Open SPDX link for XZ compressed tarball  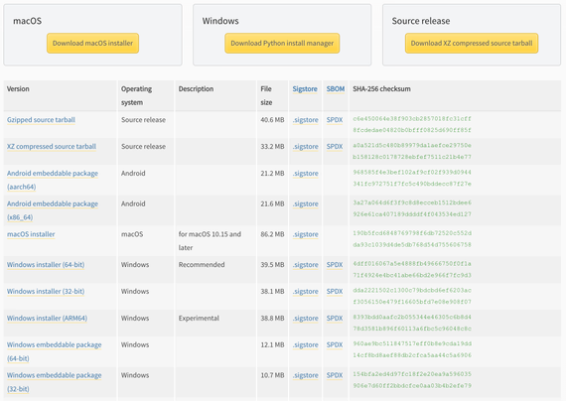[335, 147]
